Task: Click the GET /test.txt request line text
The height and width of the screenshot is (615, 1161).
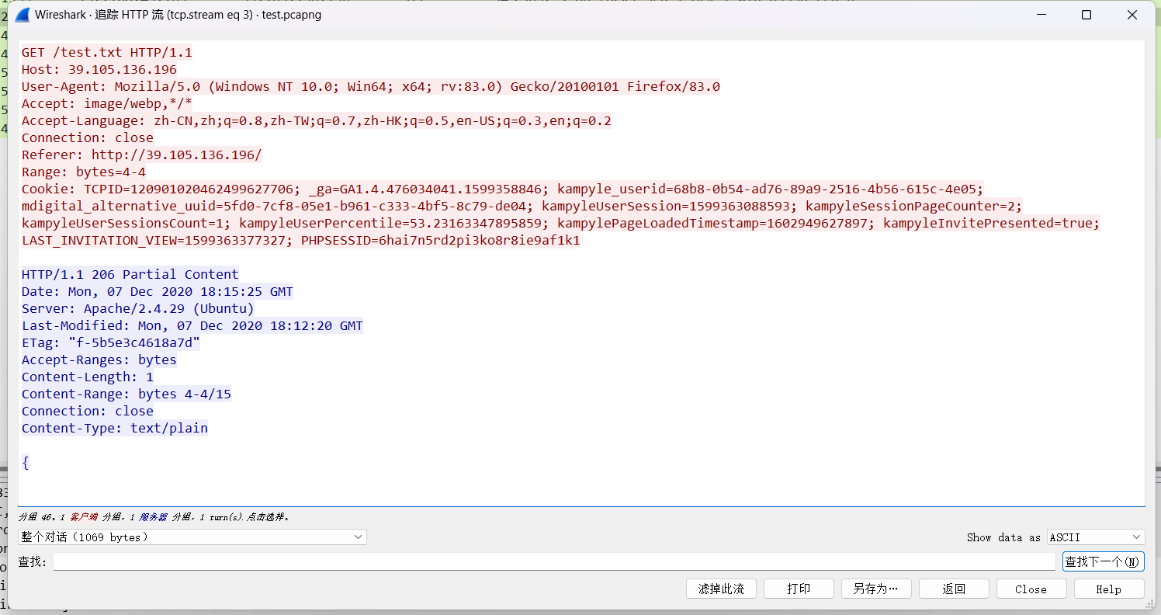Action: [106, 52]
